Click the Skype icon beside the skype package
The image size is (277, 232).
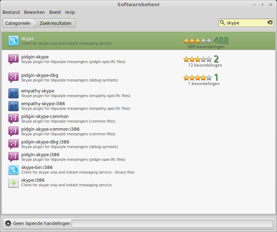[x=13, y=41]
